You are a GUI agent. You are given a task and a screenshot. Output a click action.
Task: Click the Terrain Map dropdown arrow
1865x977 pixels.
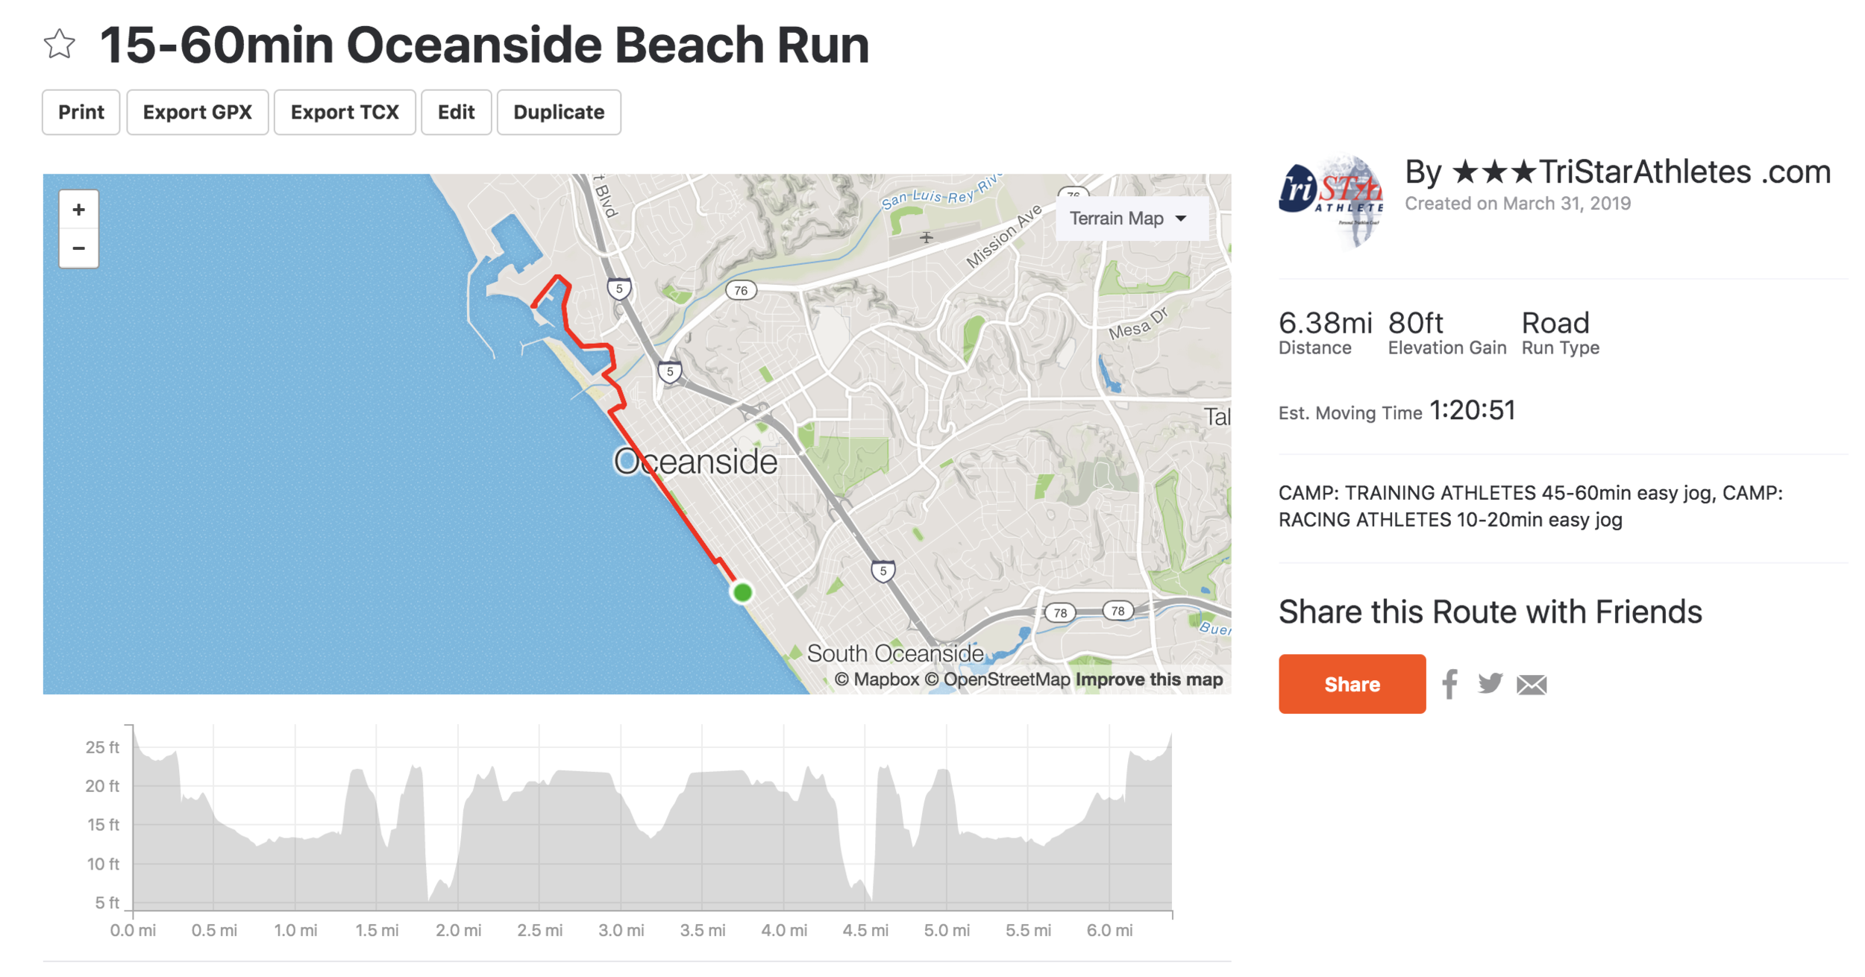[1181, 219]
